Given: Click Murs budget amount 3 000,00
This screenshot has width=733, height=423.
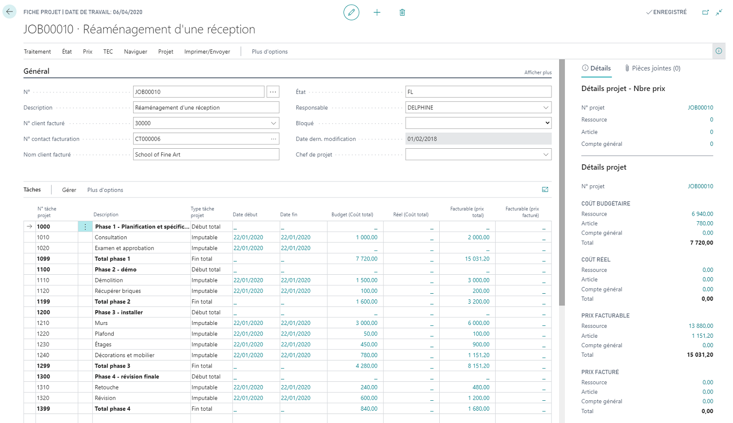Looking at the screenshot, I should 367,323.
